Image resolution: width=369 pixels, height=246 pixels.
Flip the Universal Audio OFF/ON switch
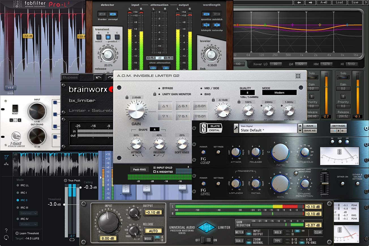point(208,240)
